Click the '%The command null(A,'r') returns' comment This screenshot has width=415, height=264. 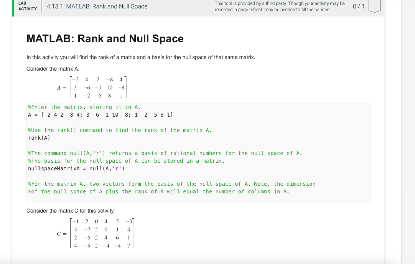point(165,153)
